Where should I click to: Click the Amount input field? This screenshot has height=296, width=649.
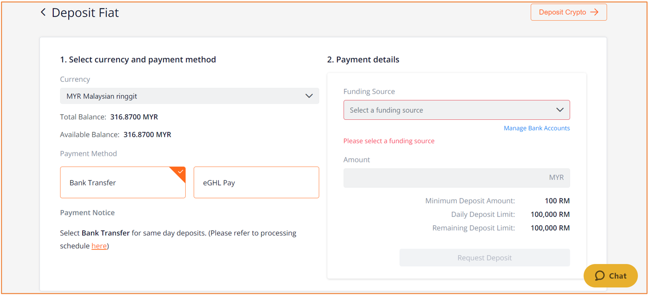coord(456,178)
